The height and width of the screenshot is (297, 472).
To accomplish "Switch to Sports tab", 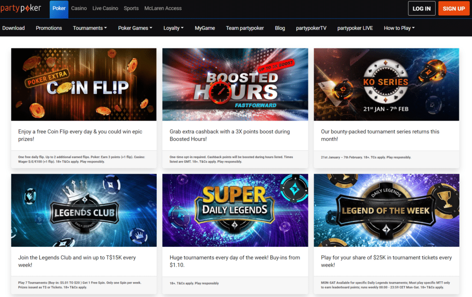I will [x=131, y=8].
